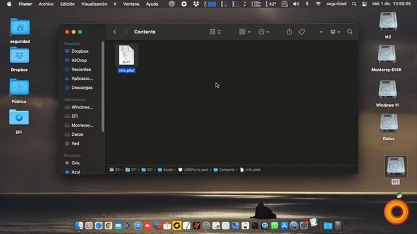
Task: Open the Edición menu
Action: pyautogui.click(x=67, y=4)
